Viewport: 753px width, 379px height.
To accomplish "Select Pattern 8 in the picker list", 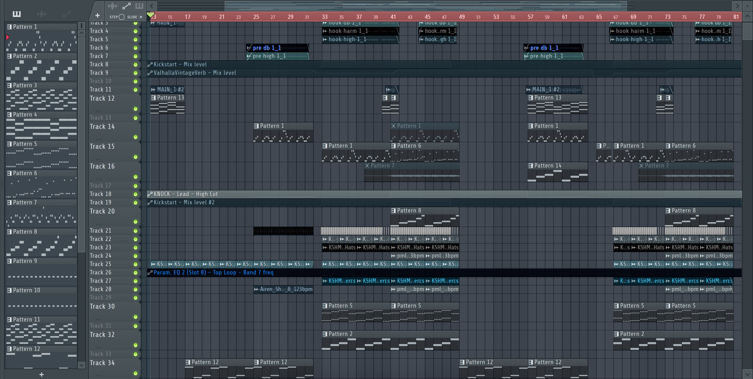I will point(42,232).
